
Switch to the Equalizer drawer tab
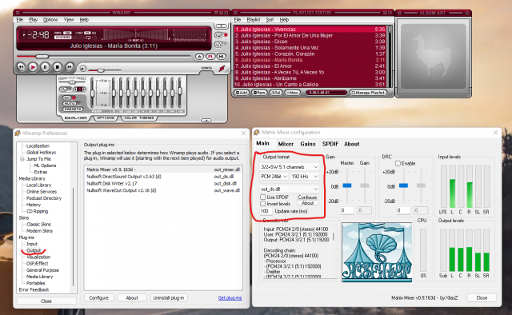75,118
